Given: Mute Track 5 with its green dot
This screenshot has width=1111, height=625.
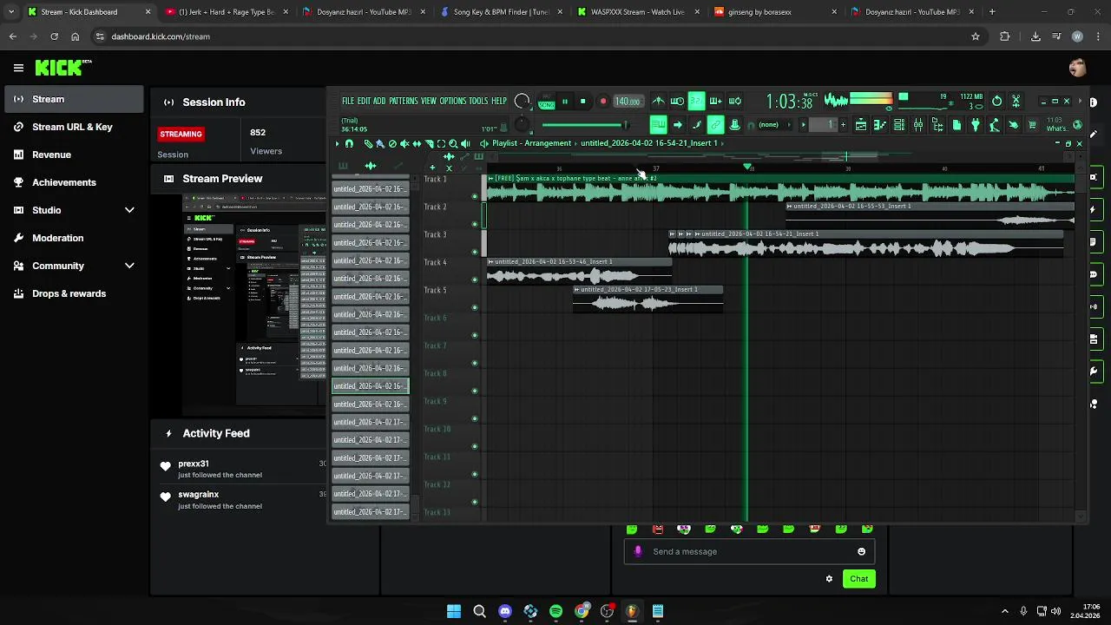Looking at the screenshot, I should tap(474, 307).
